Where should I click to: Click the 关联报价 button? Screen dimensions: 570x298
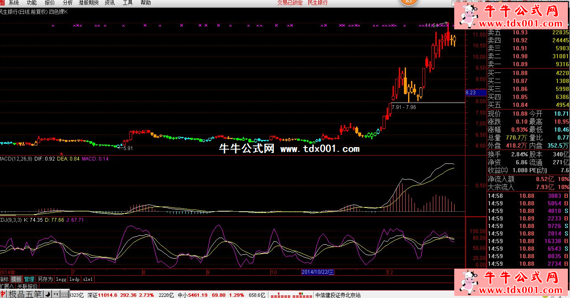[27, 286]
